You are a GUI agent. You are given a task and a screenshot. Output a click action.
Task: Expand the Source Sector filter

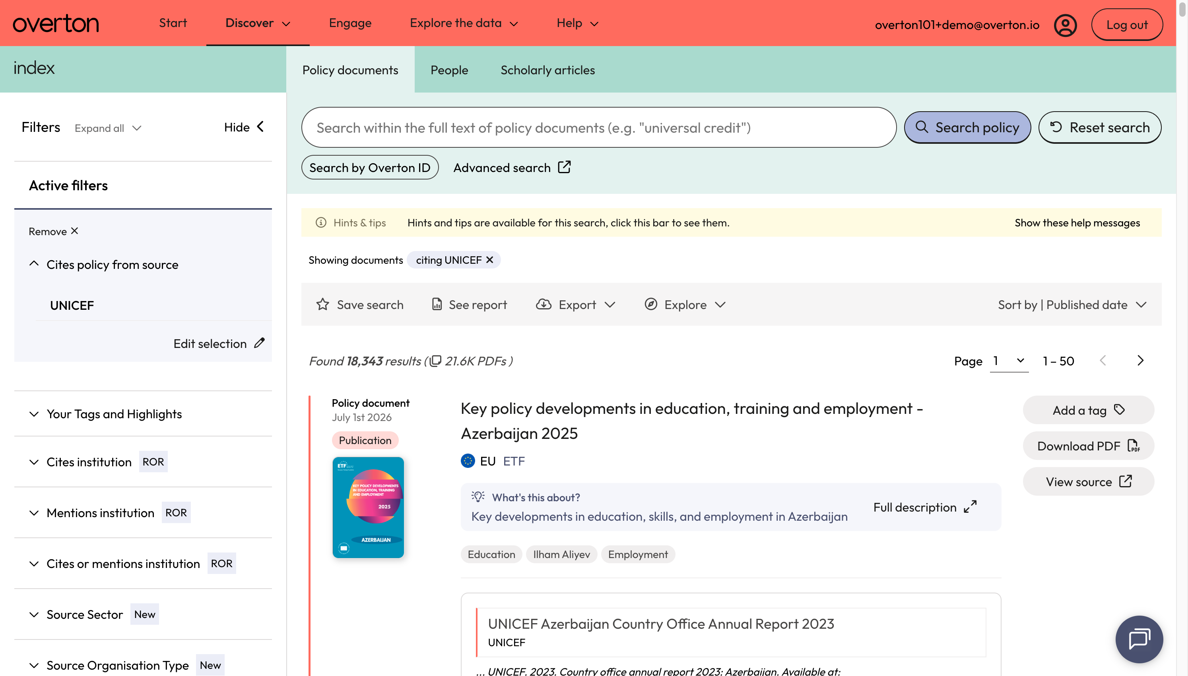click(76, 614)
